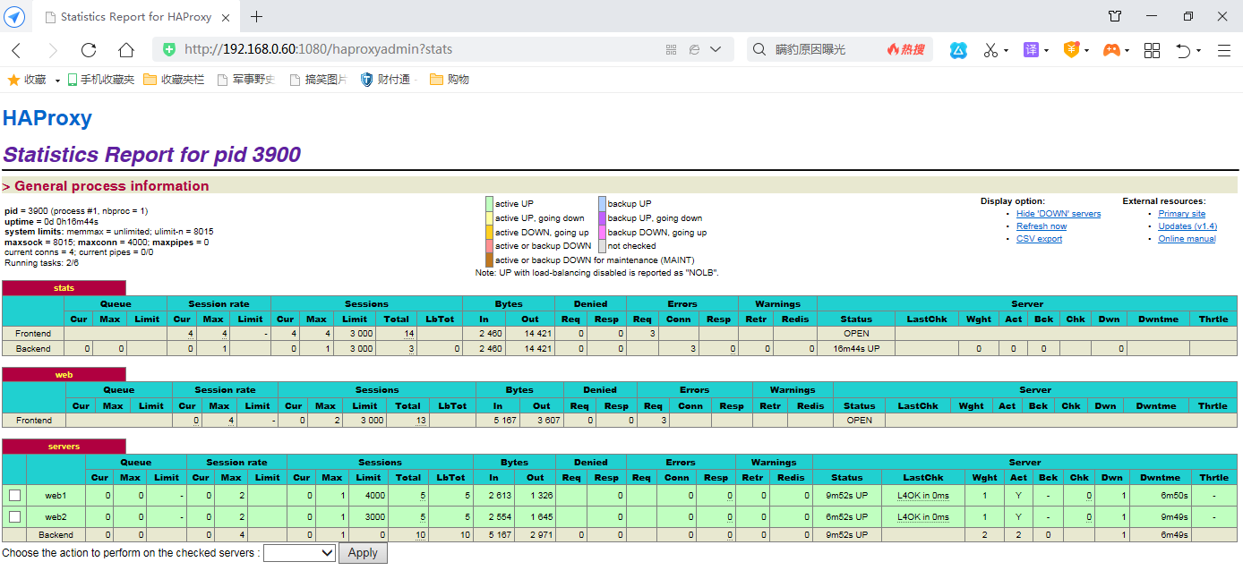Click the scissors screenshot icon
The image size is (1243, 579).
(x=990, y=50)
